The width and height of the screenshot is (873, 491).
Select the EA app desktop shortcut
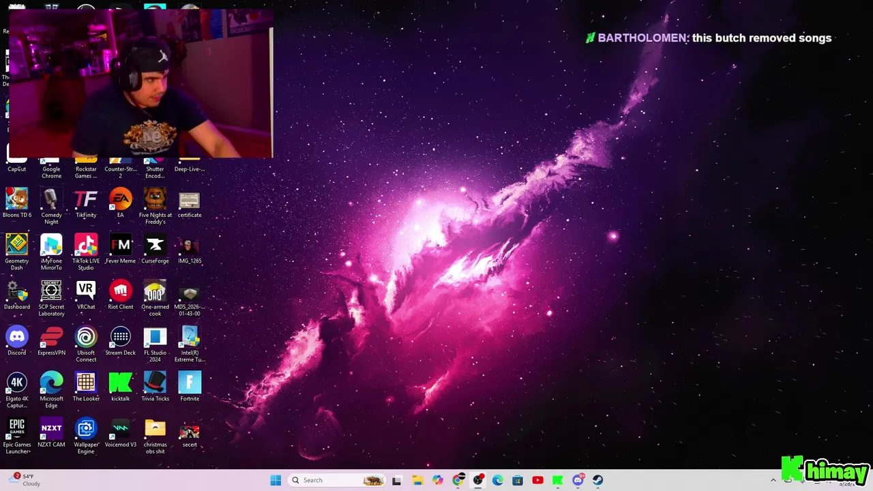121,203
